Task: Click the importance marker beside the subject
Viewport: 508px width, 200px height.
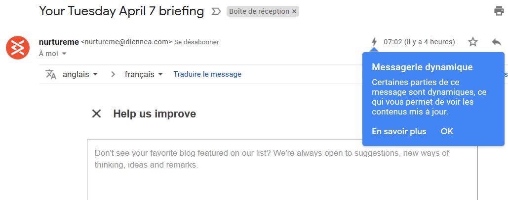Action: 216,11
